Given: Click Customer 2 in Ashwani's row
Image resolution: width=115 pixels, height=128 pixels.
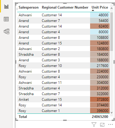Looking at the screenshot, I should pos(51,49).
